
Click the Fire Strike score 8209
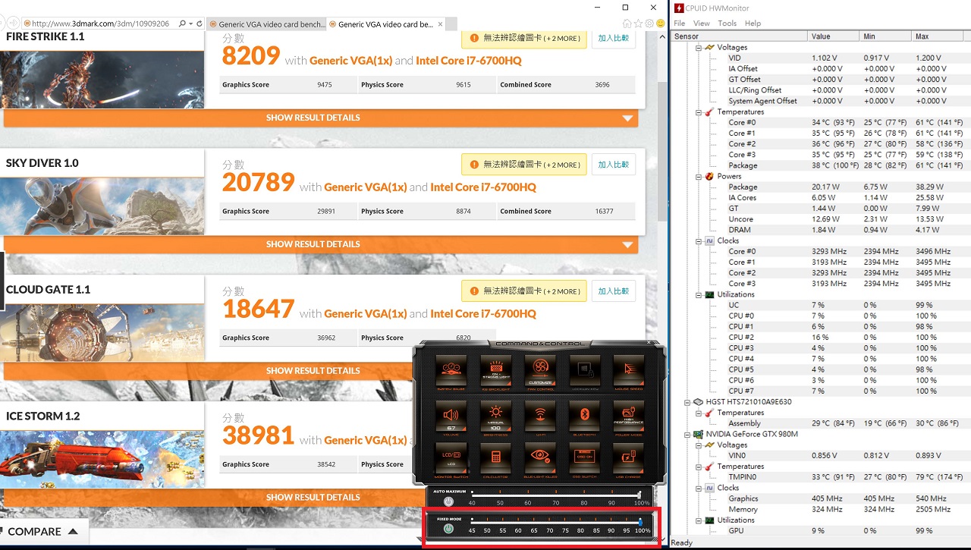pos(251,56)
